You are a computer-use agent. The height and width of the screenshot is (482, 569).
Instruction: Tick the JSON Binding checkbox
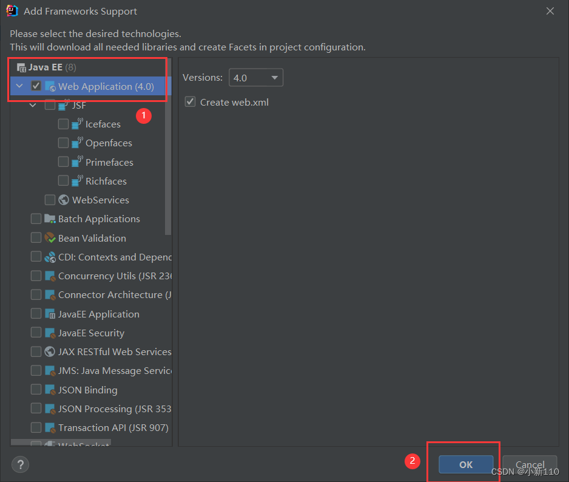click(36, 389)
